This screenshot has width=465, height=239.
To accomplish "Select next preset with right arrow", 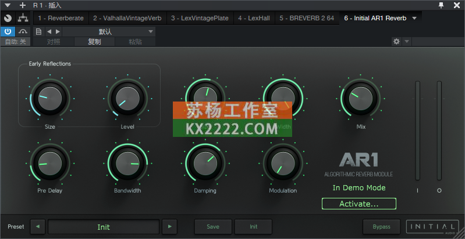I will tap(169, 227).
